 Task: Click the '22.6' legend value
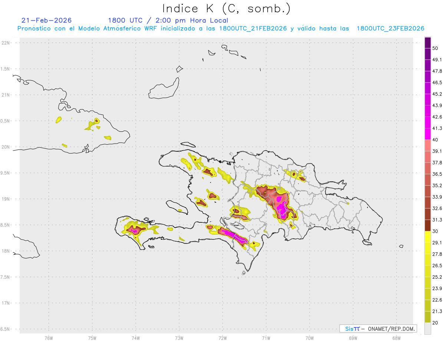(437, 300)
